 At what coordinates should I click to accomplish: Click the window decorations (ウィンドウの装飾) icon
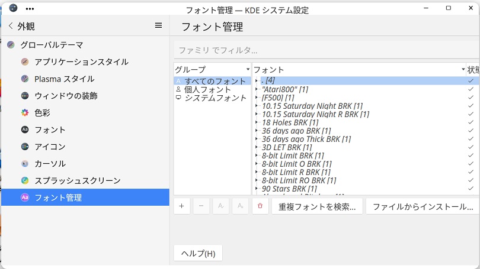[25, 96]
